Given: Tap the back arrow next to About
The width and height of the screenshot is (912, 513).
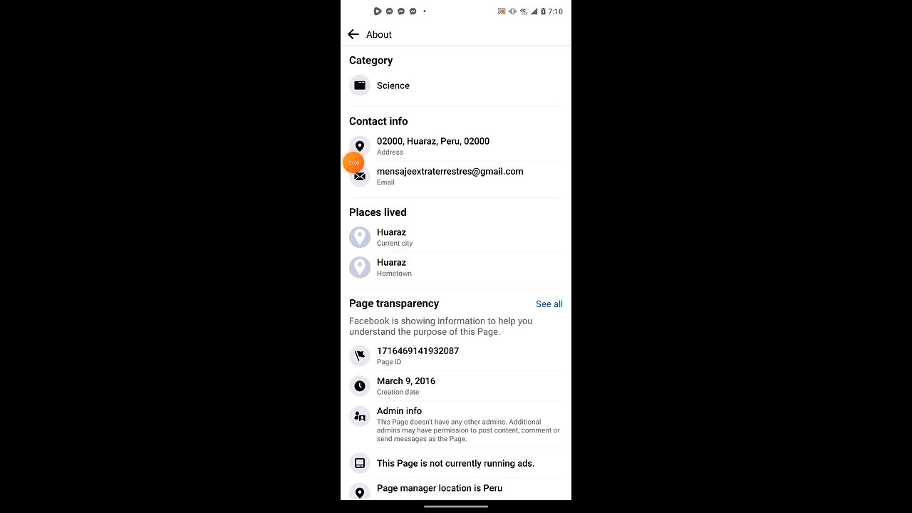Looking at the screenshot, I should [x=353, y=34].
